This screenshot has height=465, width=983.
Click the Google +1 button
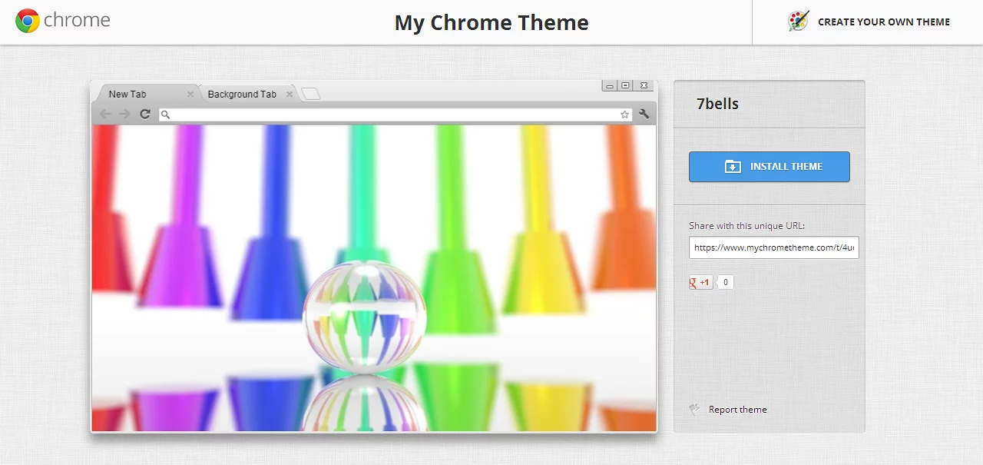(x=701, y=282)
